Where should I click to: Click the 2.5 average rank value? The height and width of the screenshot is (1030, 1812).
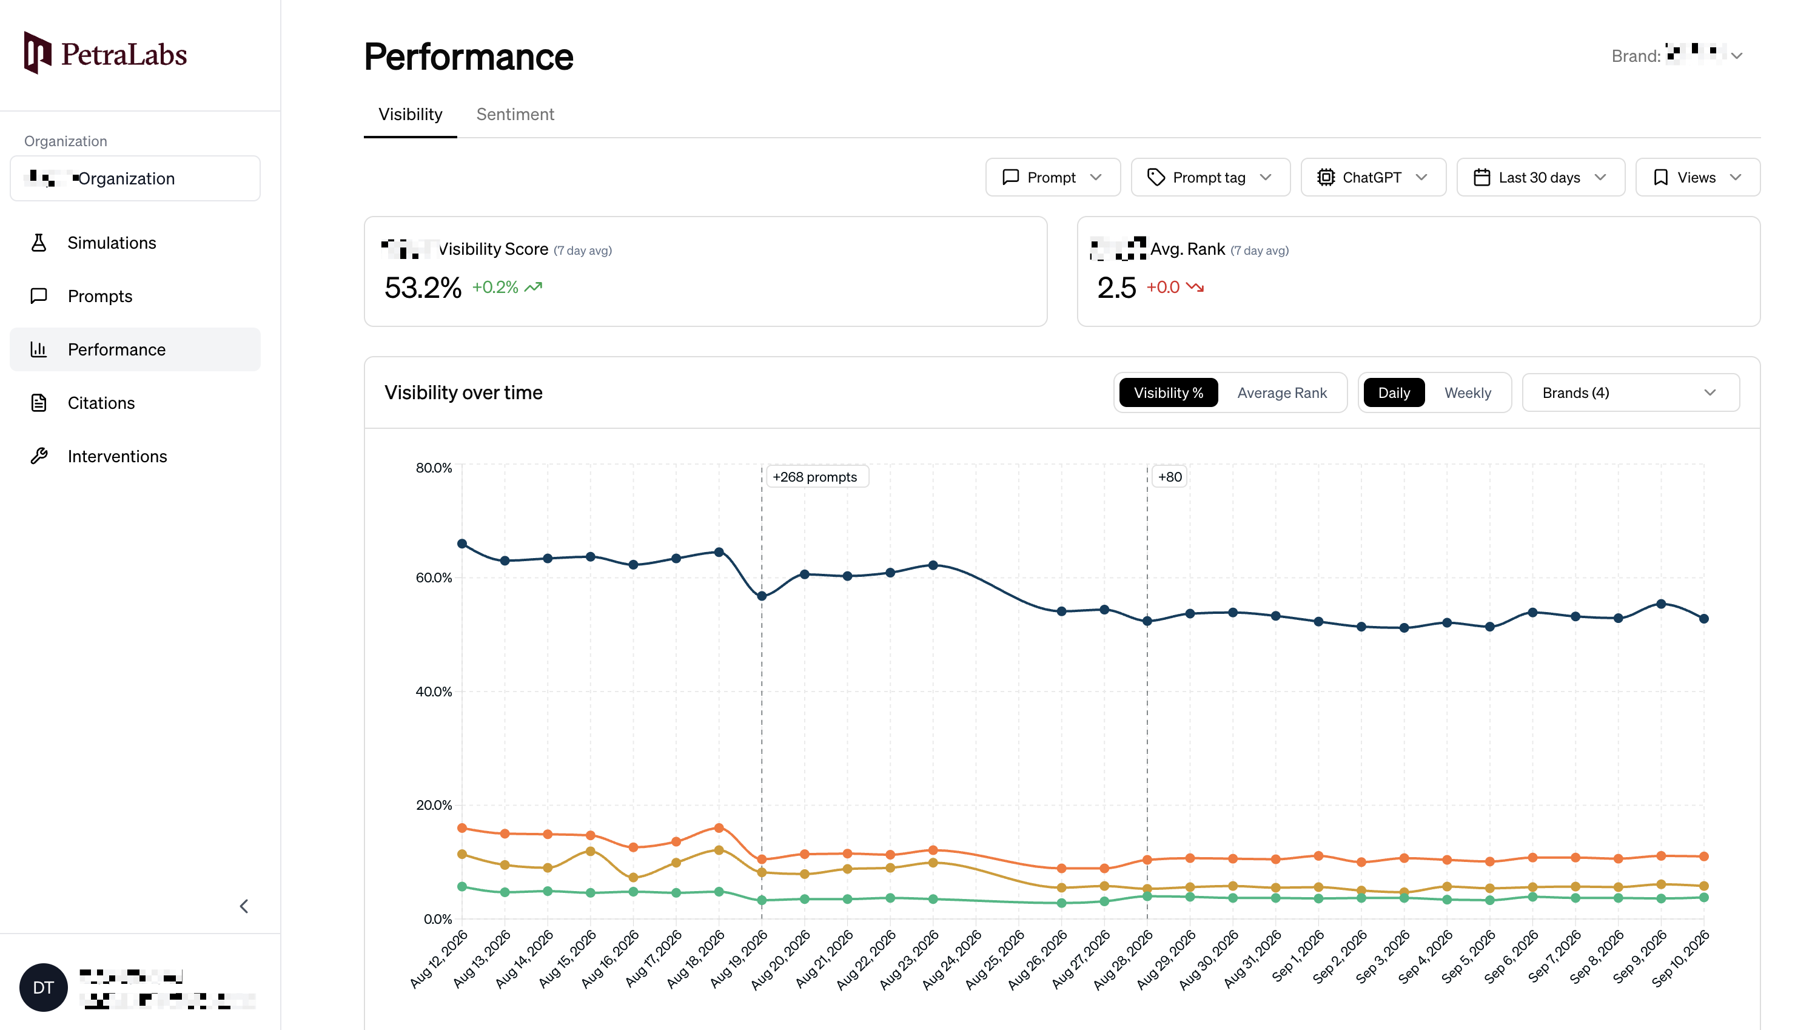(x=1116, y=287)
